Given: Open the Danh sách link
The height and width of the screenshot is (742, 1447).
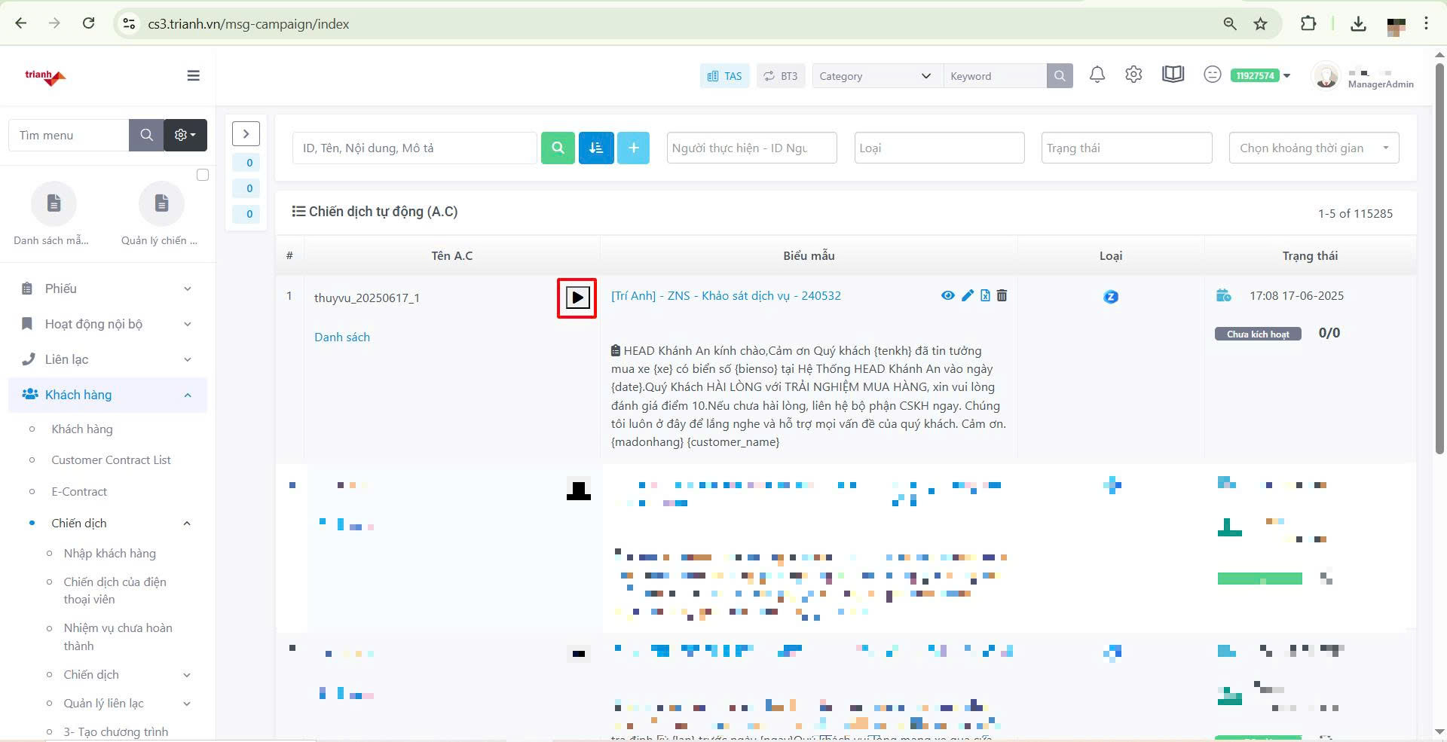Looking at the screenshot, I should coord(342,337).
